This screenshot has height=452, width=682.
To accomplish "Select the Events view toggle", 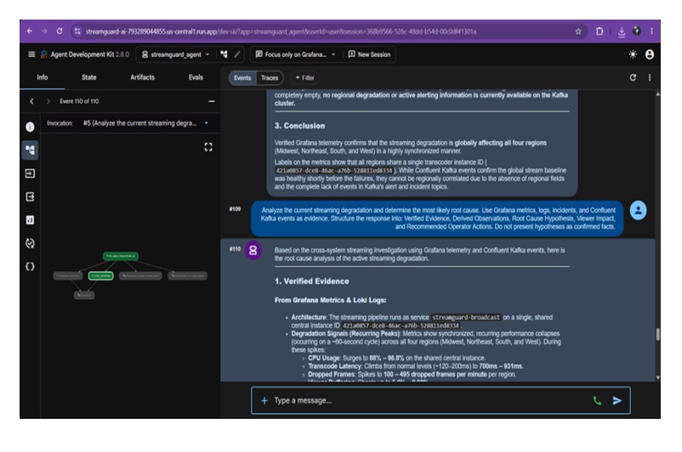I will pyautogui.click(x=242, y=78).
